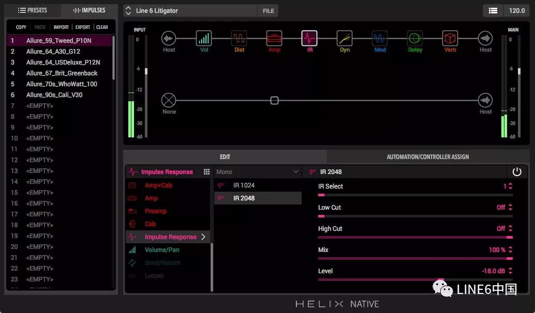The image size is (535, 313).
Task: Select the Mod block in signal chain
Action: click(x=380, y=39)
